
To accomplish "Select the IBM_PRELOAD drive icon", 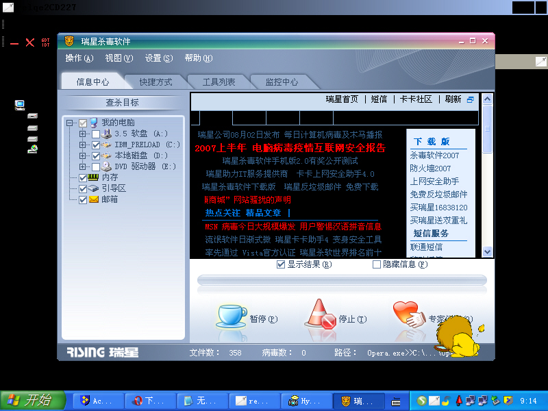I will coord(106,145).
